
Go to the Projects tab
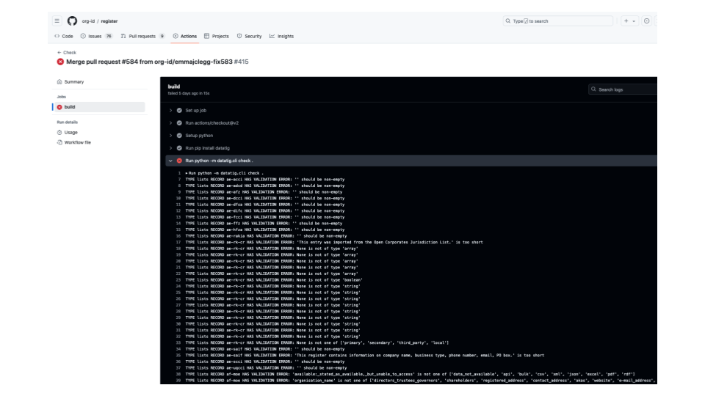(x=216, y=37)
